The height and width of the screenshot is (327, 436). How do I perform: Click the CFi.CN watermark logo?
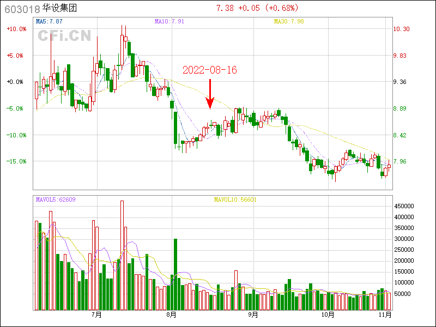(64, 36)
